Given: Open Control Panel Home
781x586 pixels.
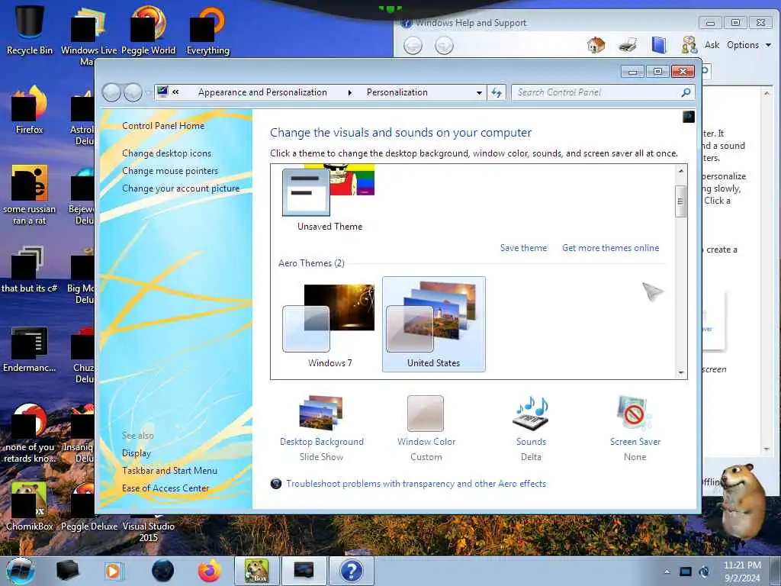Looking at the screenshot, I should [x=163, y=126].
